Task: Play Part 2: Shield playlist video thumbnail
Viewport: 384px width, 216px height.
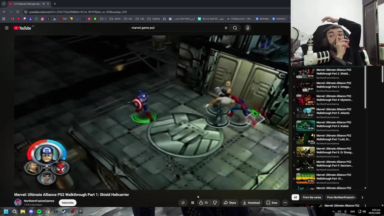Action: 305,73
